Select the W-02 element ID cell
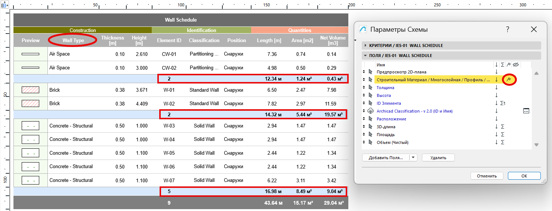Image resolution: width=552 pixels, height=211 pixels. point(169,104)
